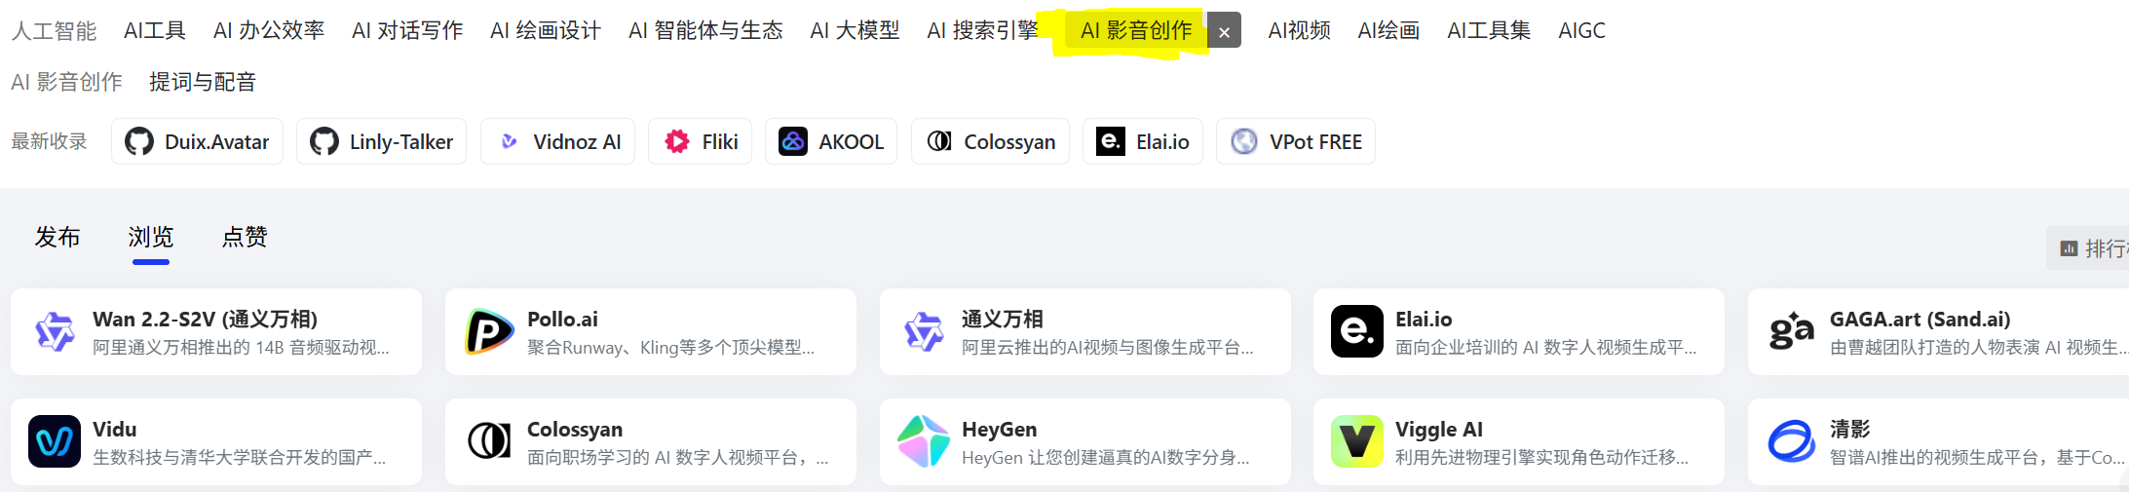Switch to the 浏览 sorting tab
Image resolution: width=2129 pixels, height=492 pixels.
point(151,237)
